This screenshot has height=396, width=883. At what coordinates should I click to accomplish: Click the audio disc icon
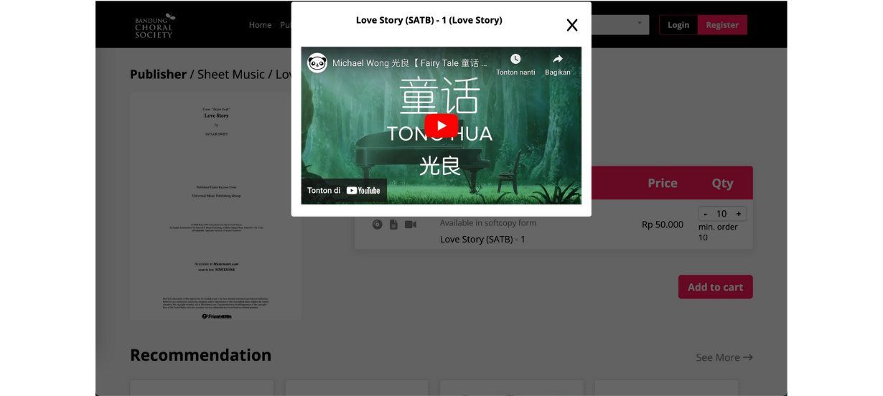378,225
